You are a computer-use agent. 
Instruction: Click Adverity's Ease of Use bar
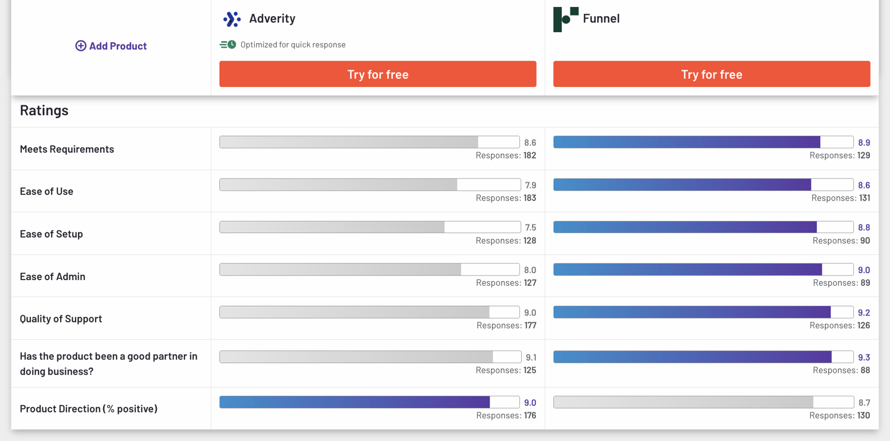369,184
